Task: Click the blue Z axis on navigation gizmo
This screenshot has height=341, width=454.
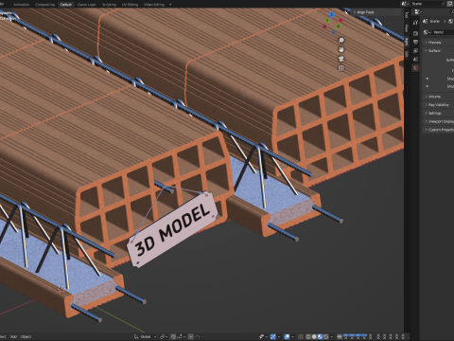Action: click(x=331, y=14)
